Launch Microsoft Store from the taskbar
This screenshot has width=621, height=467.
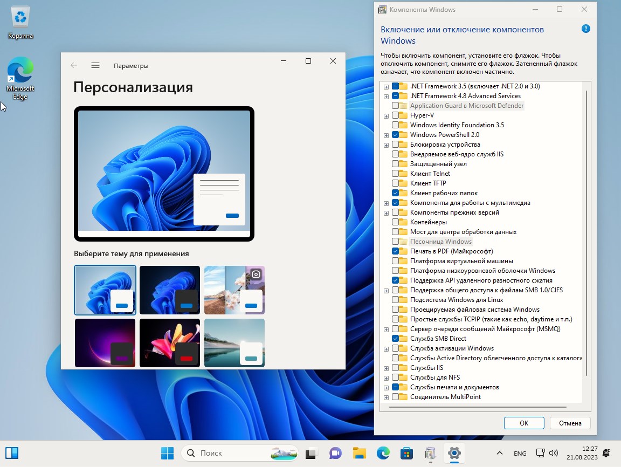(406, 453)
